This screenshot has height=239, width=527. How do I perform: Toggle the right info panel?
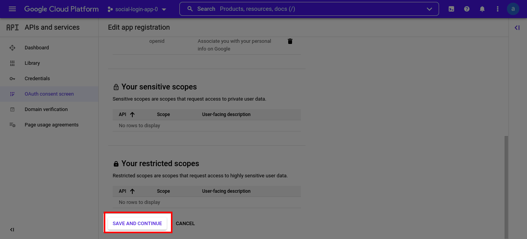point(517,27)
